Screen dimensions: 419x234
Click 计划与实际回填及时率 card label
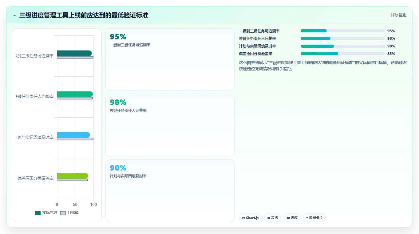pos(128,176)
